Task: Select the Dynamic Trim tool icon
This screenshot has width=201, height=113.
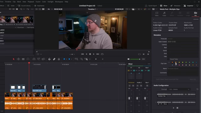Action: click(x=28, y=59)
